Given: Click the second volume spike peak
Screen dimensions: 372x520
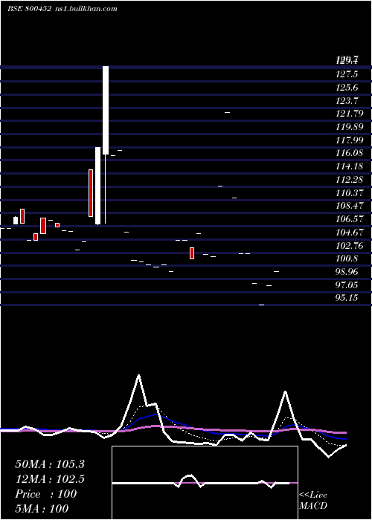Looking at the screenshot, I should pyautogui.click(x=285, y=392).
